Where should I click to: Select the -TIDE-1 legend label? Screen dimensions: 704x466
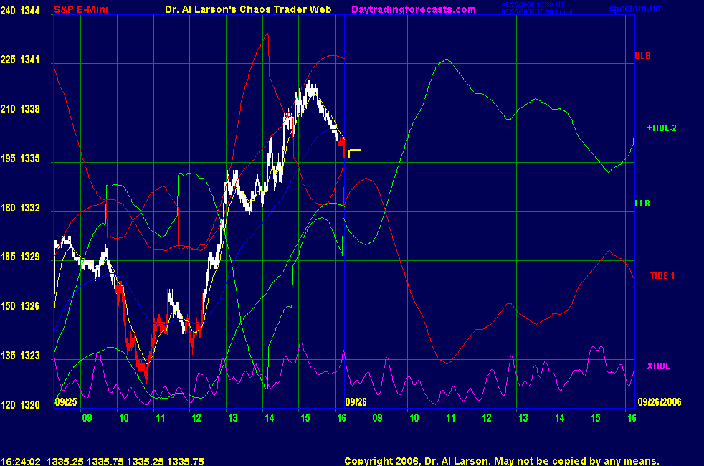point(661,276)
